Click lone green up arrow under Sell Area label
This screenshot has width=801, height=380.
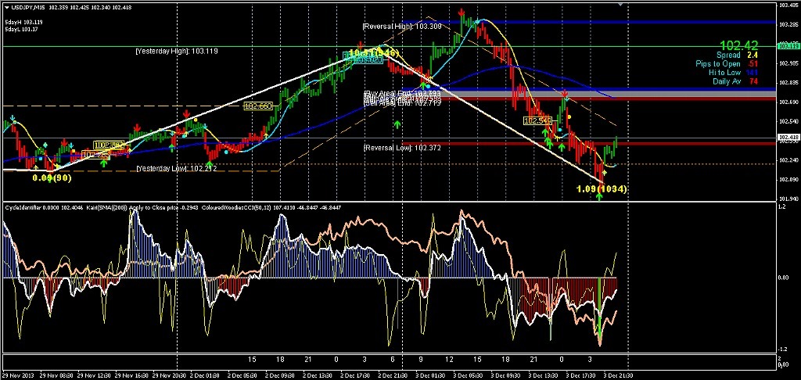397,124
